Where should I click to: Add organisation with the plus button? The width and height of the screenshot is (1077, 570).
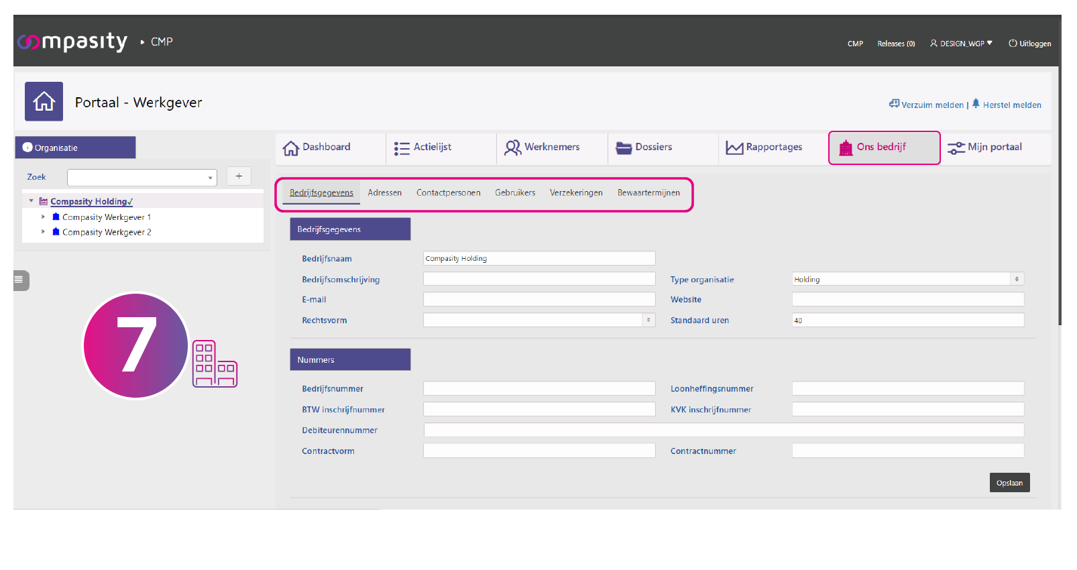tap(239, 176)
